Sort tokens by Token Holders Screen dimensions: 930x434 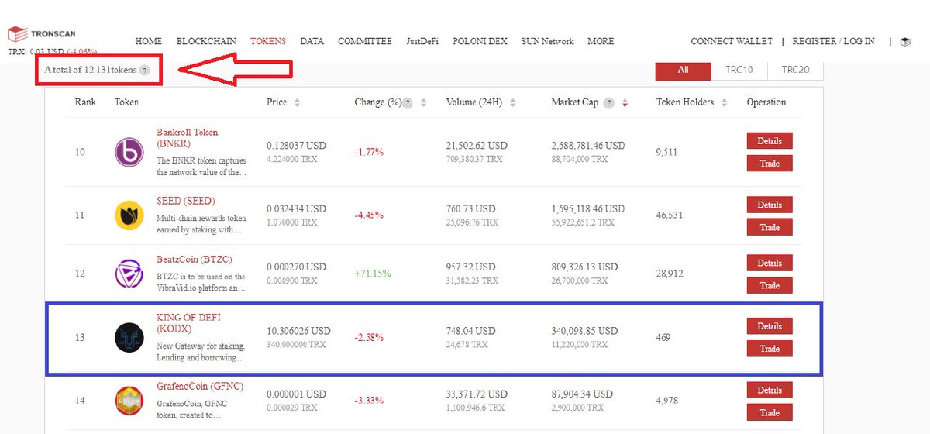pos(724,103)
